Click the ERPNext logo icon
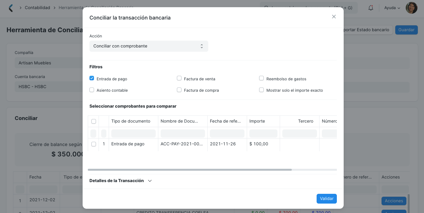This screenshot has width=424, height=213. (x=11, y=8)
